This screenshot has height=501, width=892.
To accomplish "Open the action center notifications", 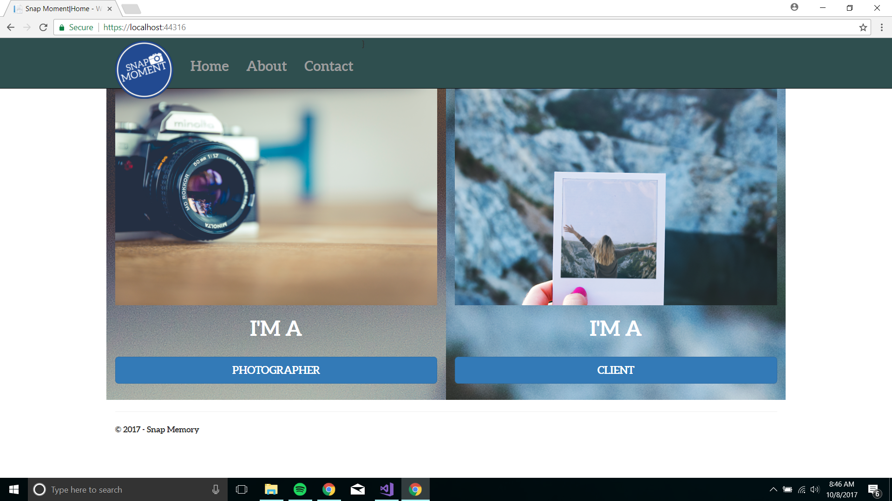I will (873, 490).
